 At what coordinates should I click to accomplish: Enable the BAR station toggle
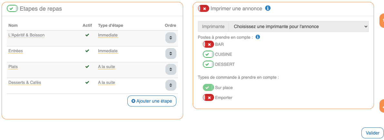coord(208,45)
